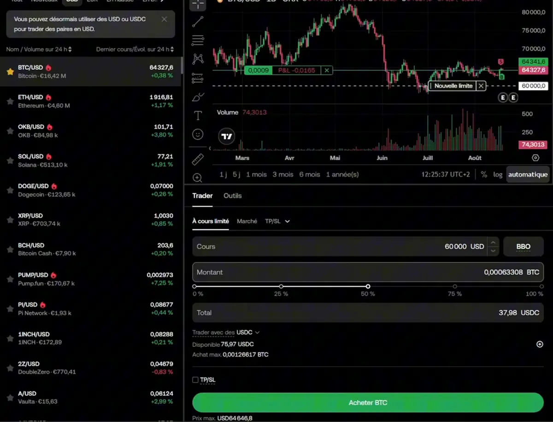
Task: Set chart range to 1 année(s)
Action: coord(342,174)
